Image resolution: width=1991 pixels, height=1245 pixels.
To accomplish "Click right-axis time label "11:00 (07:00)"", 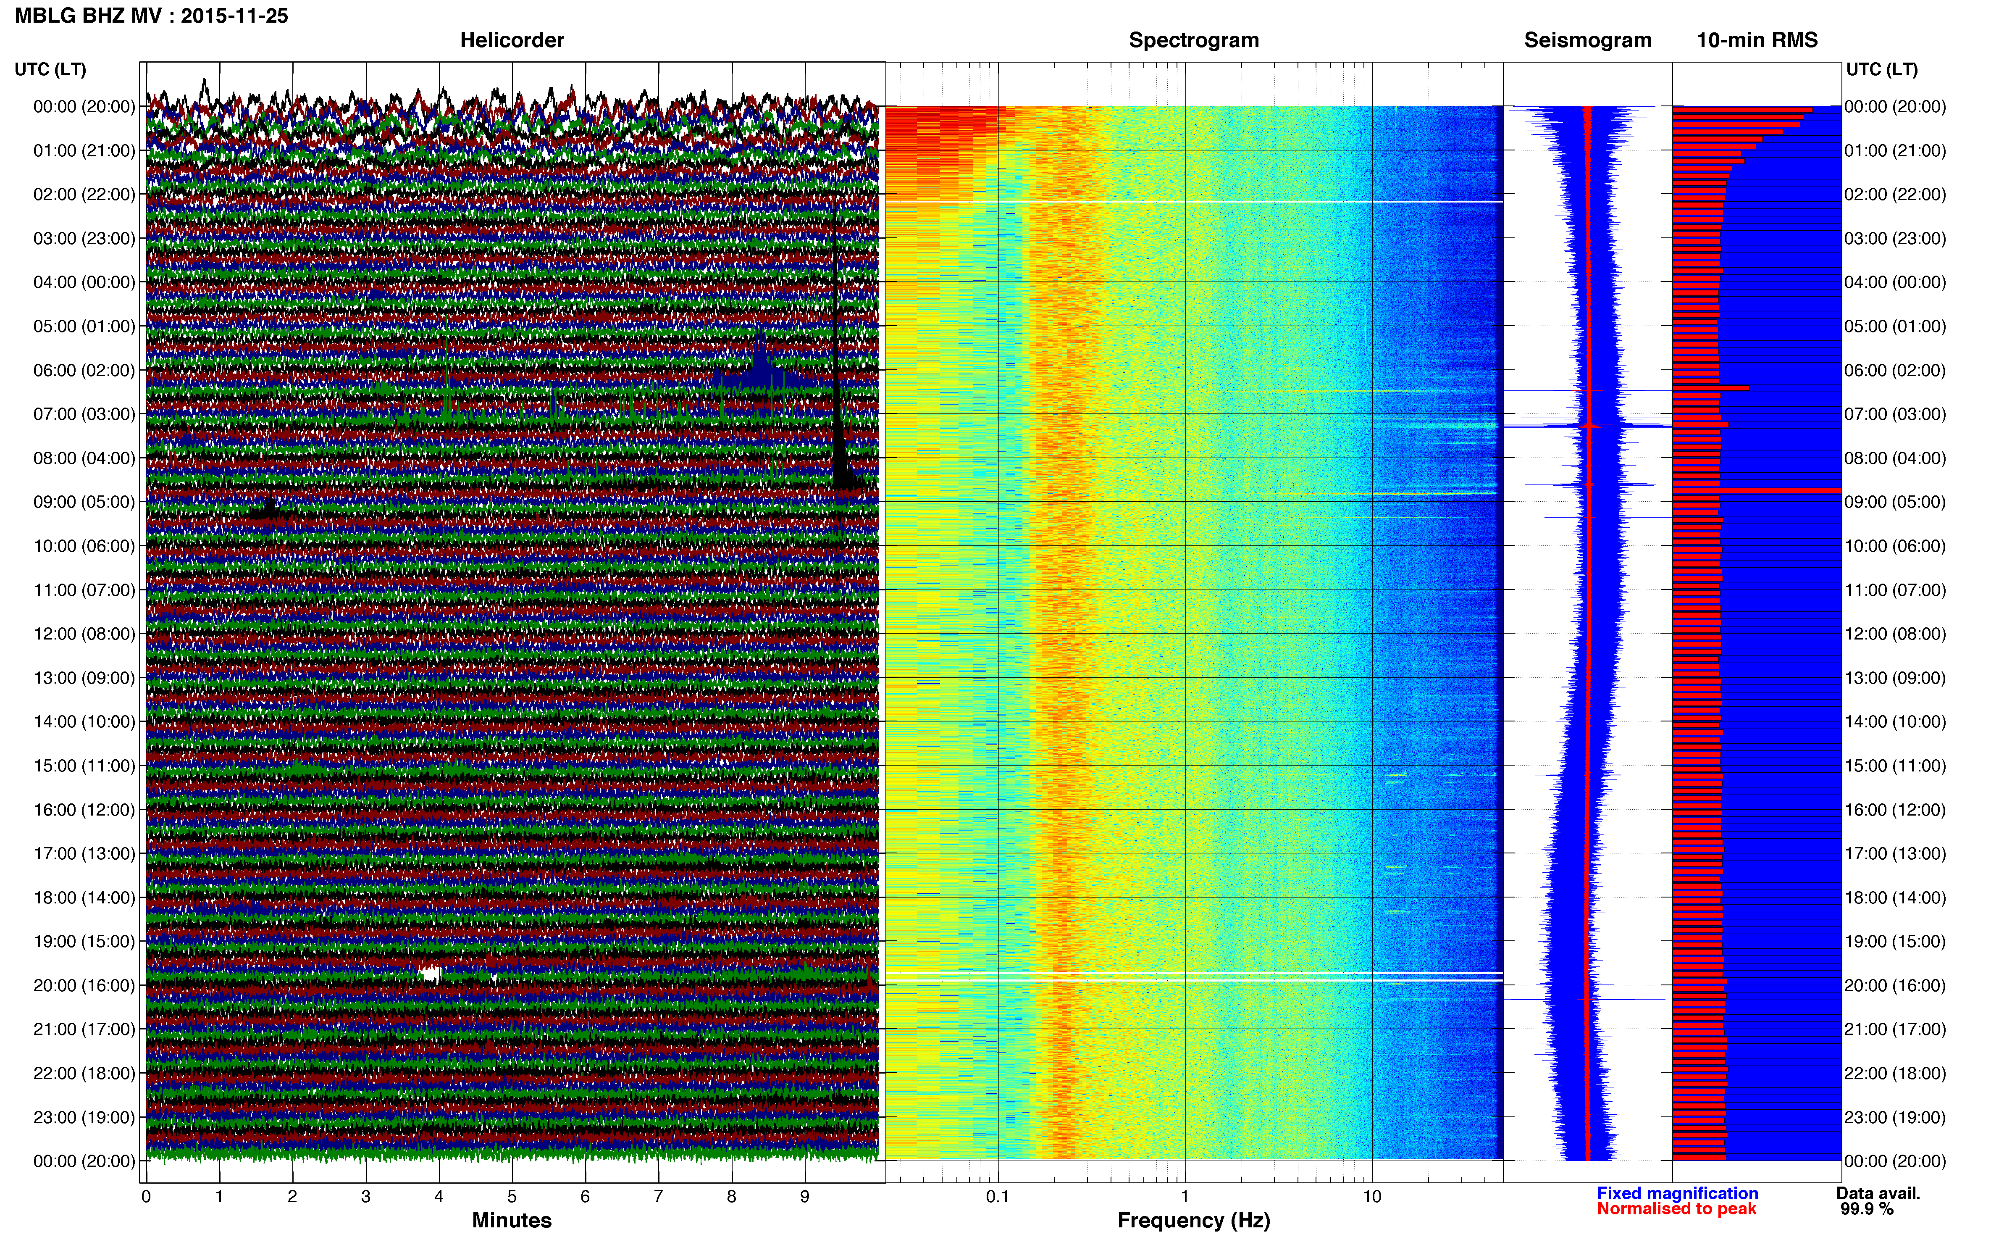I will [1895, 590].
